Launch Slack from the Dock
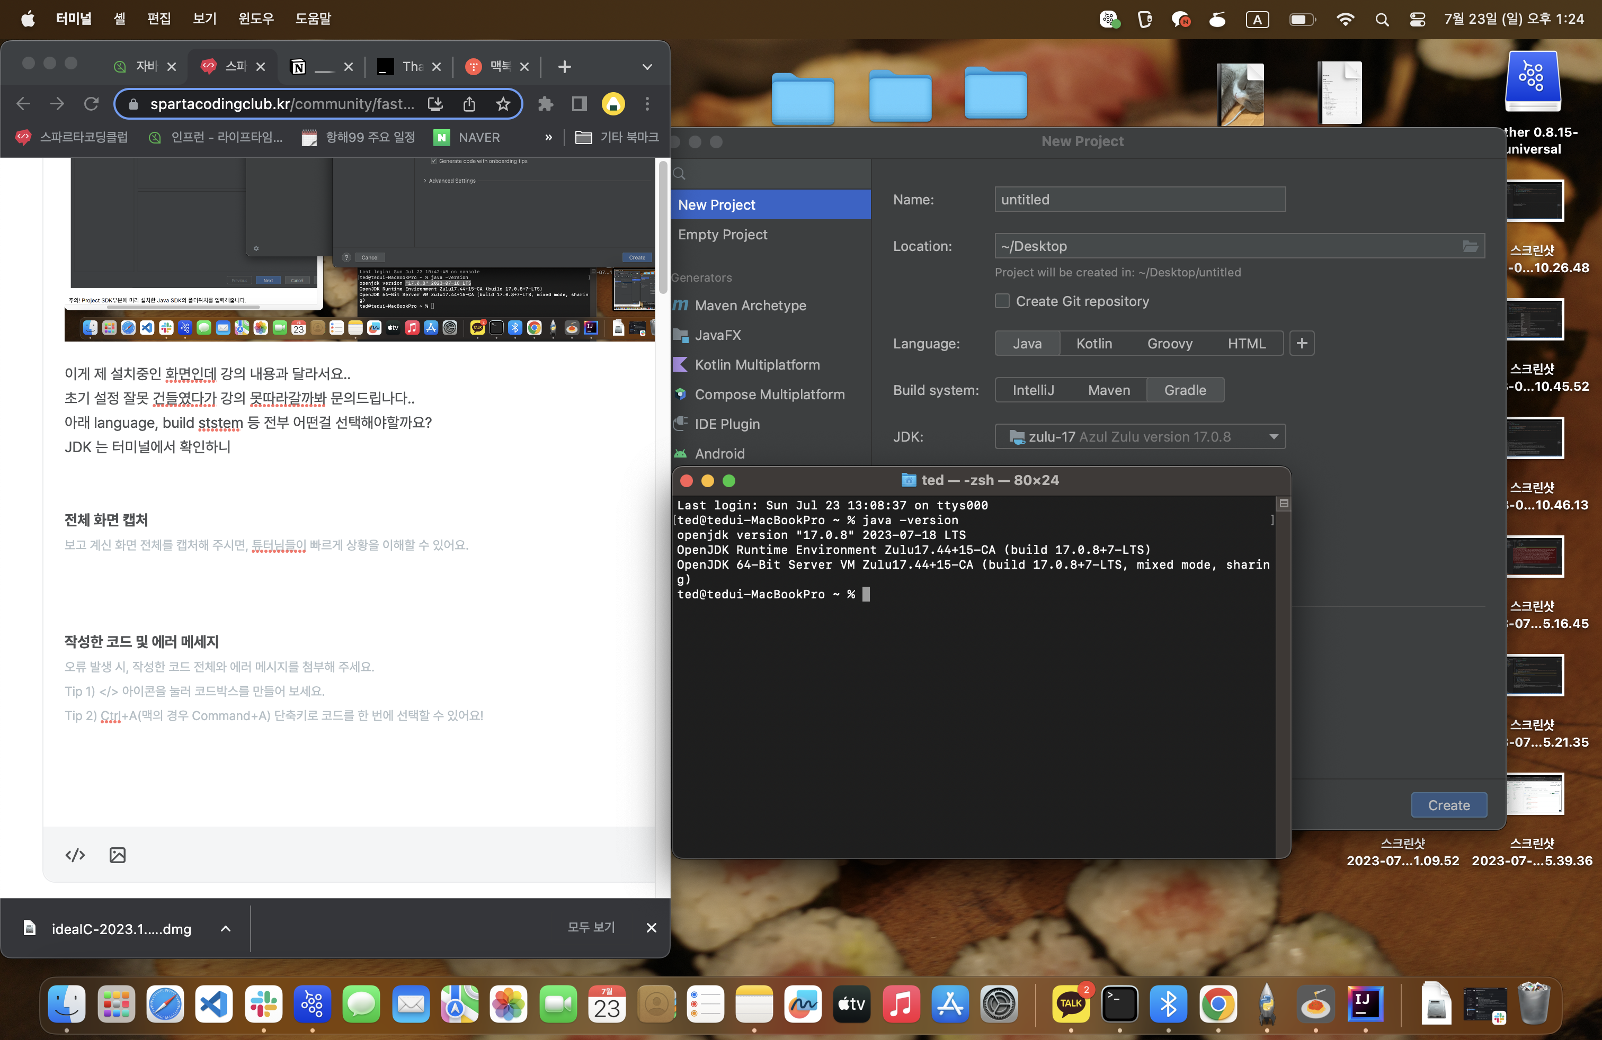1602x1040 pixels. pos(263,1003)
